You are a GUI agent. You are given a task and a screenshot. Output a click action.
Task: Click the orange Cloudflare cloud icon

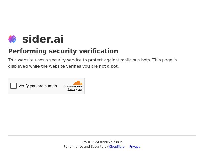[78, 83]
